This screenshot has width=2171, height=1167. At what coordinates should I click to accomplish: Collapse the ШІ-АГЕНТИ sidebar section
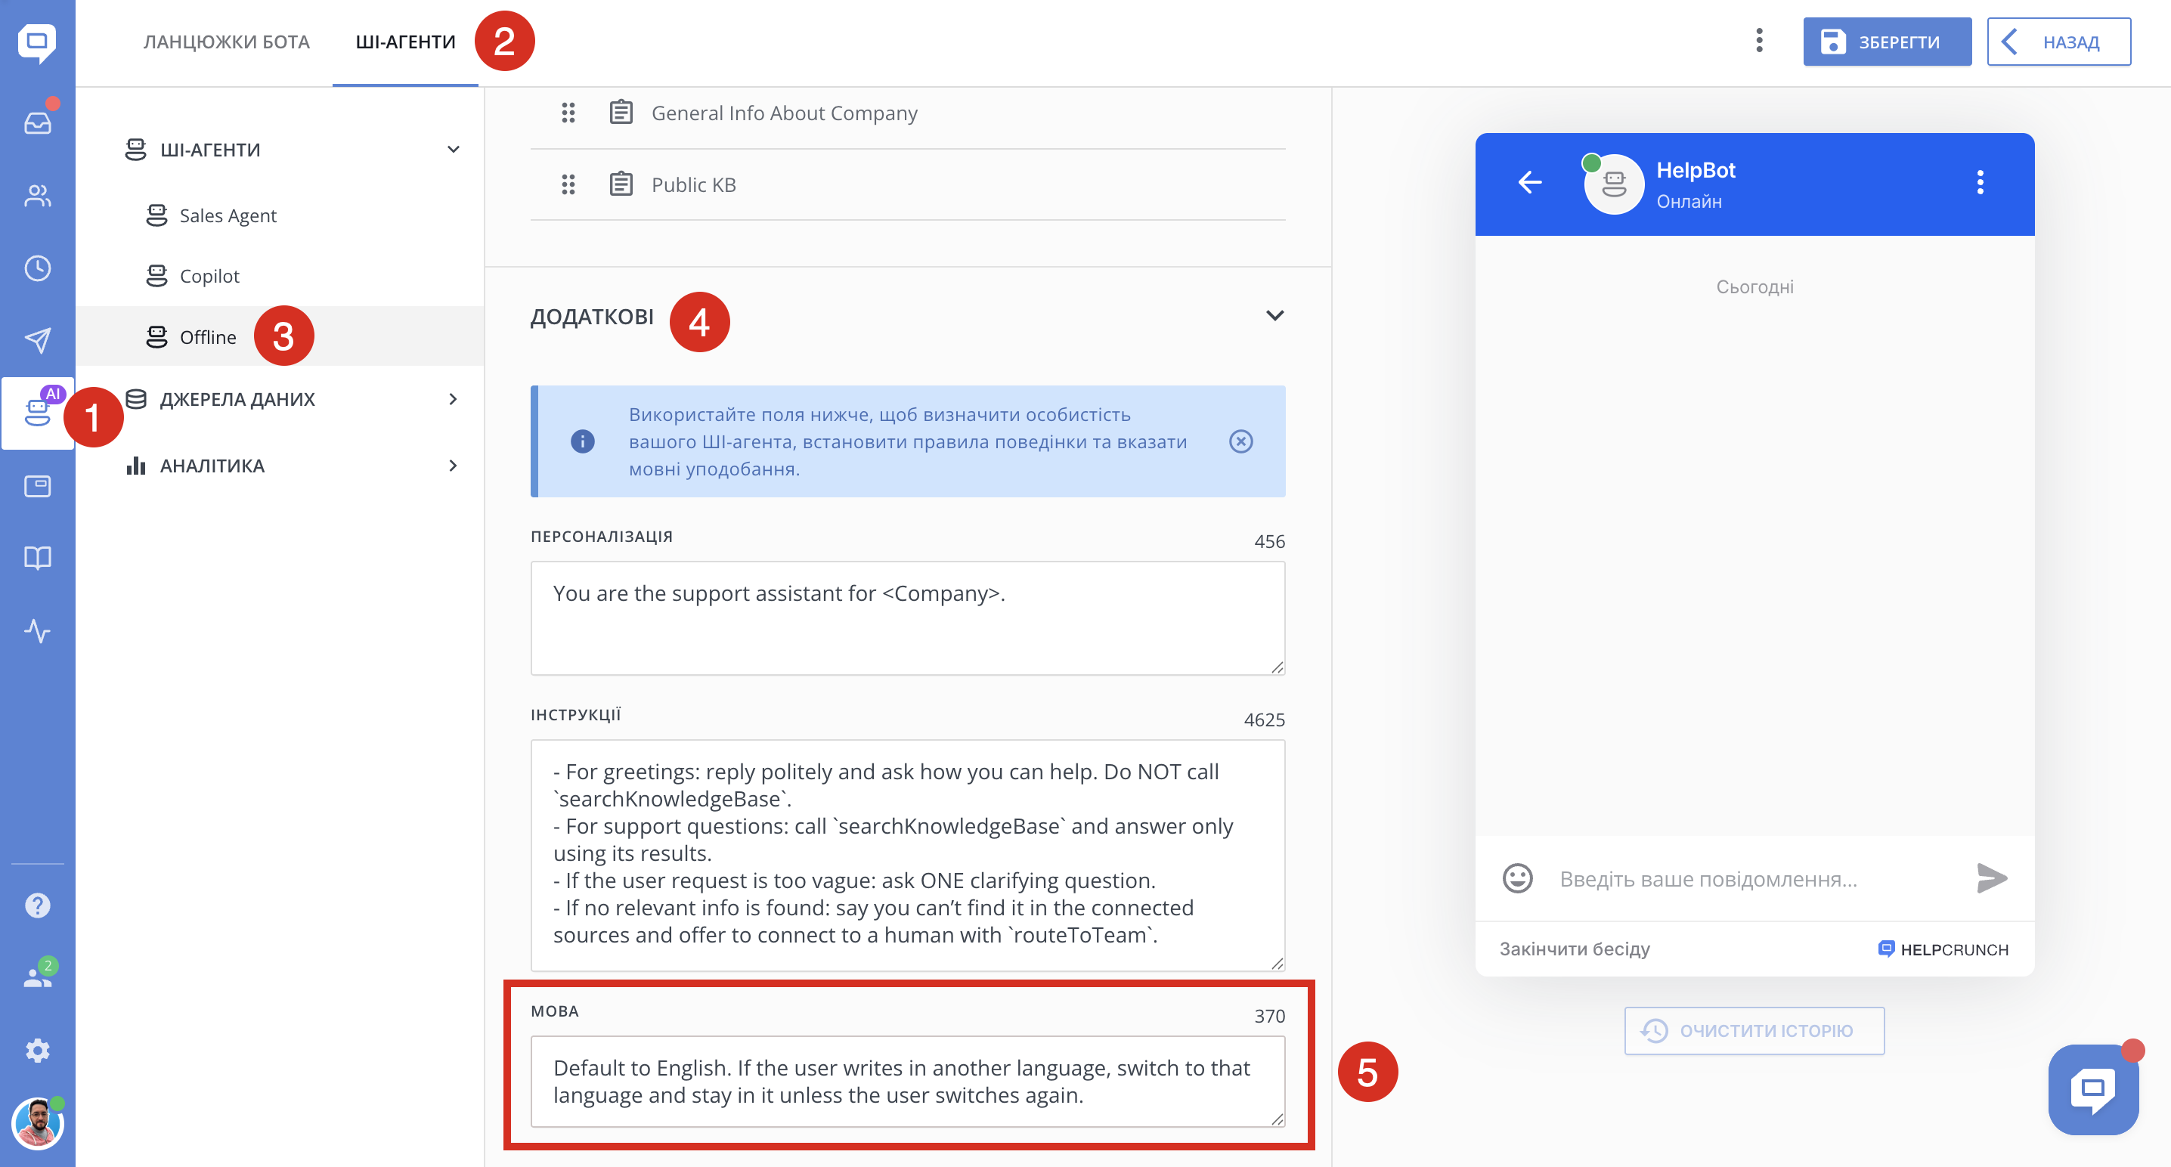pos(454,150)
